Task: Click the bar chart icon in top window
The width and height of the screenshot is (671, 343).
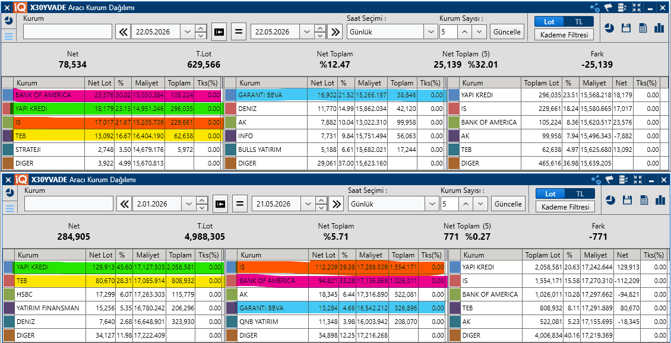Action: (659, 28)
